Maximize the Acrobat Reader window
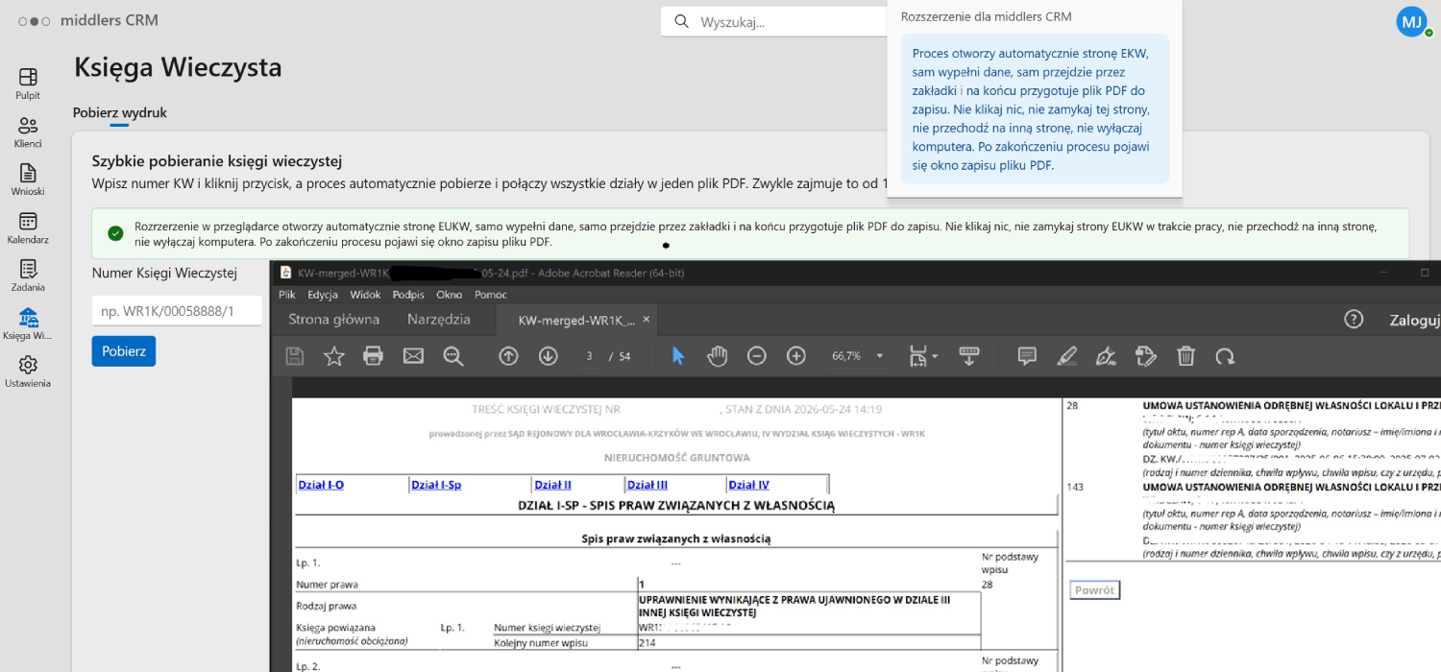 [x=1425, y=273]
